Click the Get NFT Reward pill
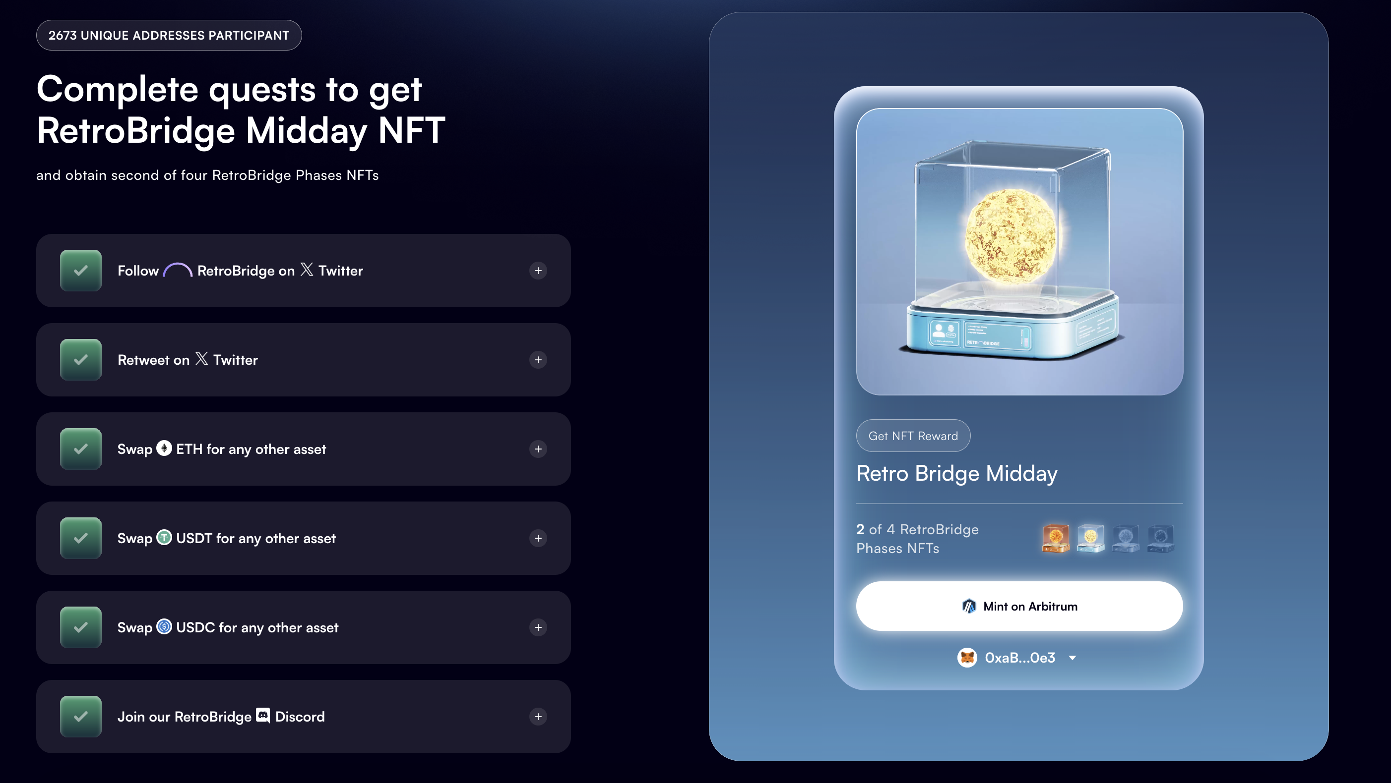 (x=913, y=436)
